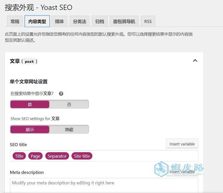The height and width of the screenshot is (193, 223).
Task: Click the 搜索外观 - Yoast SEO page title
Action: pyautogui.click(x=38, y=7)
